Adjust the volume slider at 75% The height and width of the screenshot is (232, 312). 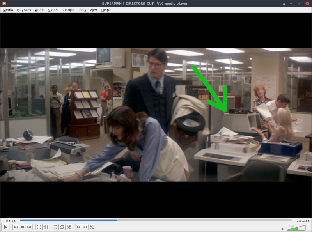[296, 228]
